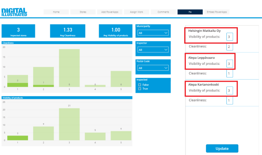262x155 pixels.
Task: Check the Inspected True checkbox
Action: coord(140,89)
